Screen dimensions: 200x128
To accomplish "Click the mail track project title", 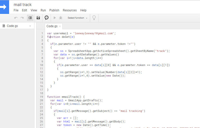I will coord(23,5).
